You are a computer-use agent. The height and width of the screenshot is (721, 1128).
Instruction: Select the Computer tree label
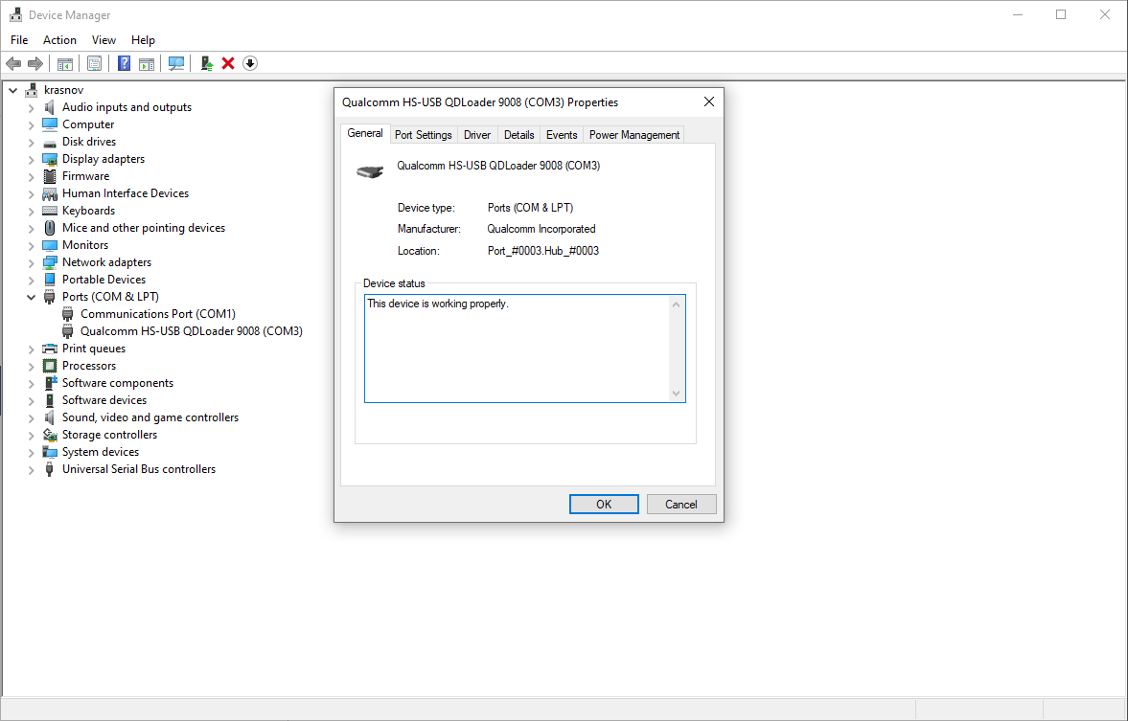[88, 124]
